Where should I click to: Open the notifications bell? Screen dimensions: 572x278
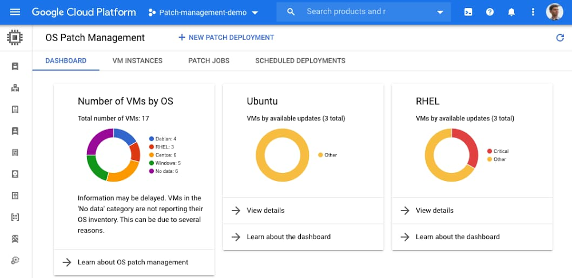coord(511,12)
